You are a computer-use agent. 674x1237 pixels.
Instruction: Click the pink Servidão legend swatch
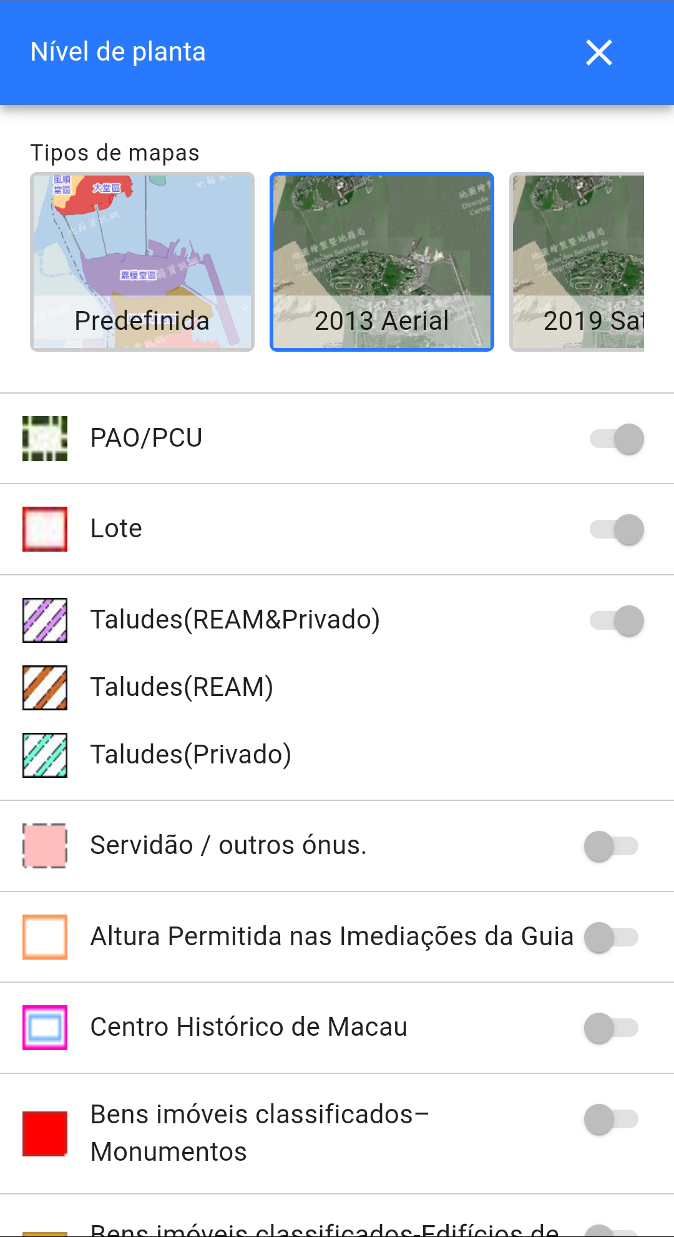pyautogui.click(x=45, y=846)
